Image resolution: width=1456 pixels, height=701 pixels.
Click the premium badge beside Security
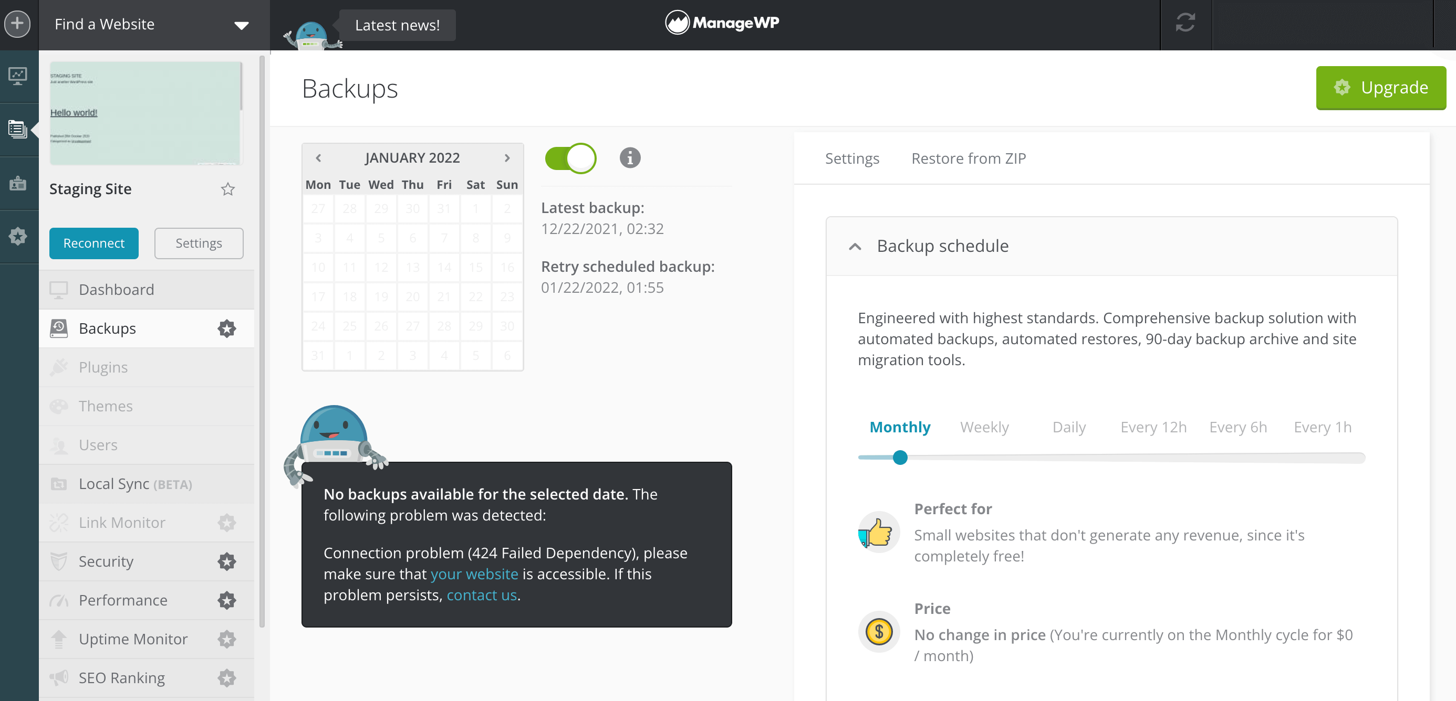(x=227, y=561)
